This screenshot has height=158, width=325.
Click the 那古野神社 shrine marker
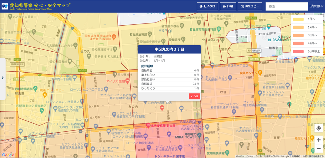115,74
